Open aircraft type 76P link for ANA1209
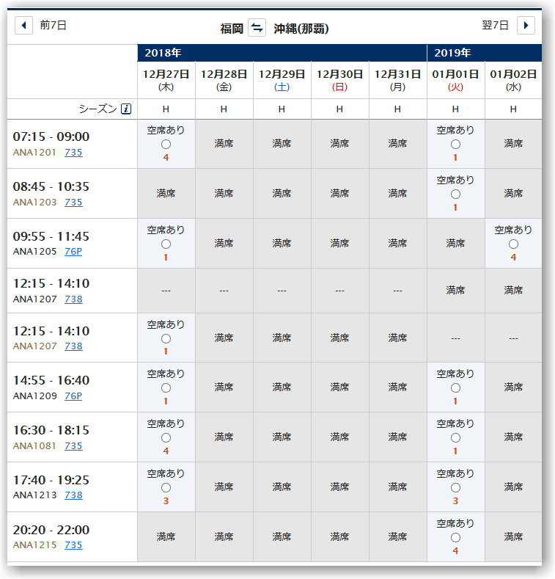The width and height of the screenshot is (555, 579). pyautogui.click(x=73, y=396)
